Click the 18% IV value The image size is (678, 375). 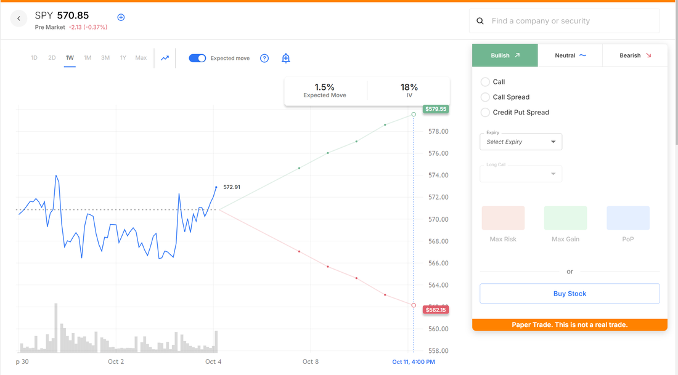coord(409,87)
